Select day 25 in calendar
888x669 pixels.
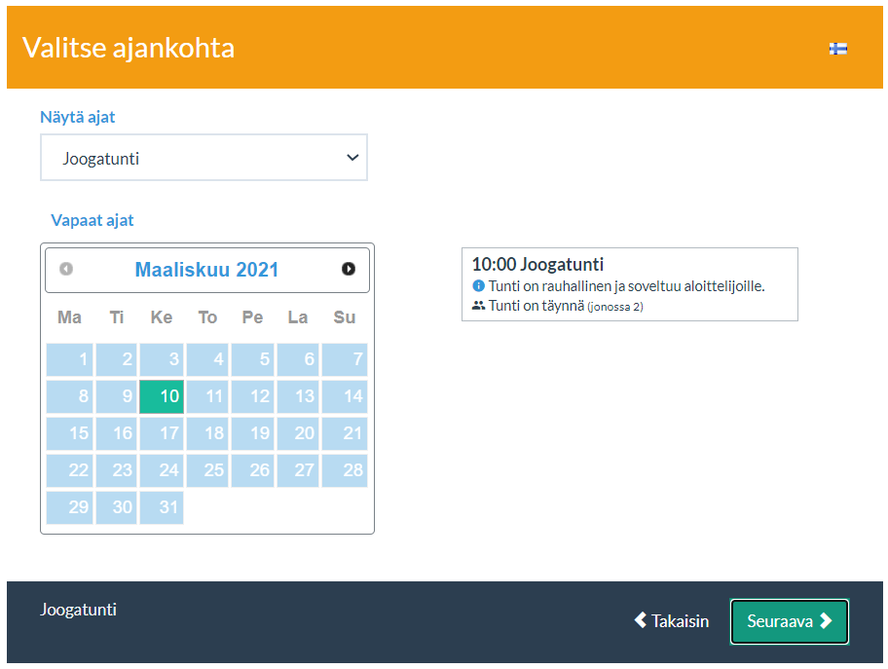pyautogui.click(x=207, y=470)
